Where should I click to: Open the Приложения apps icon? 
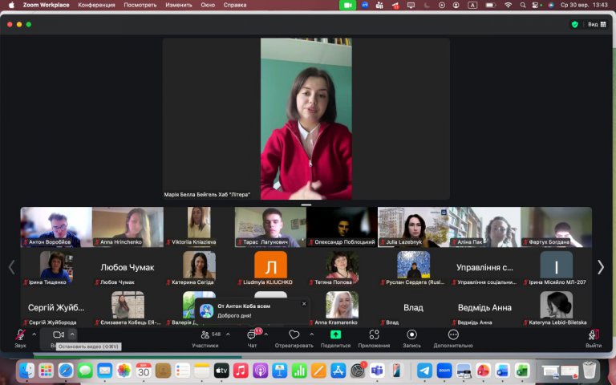pos(374,338)
